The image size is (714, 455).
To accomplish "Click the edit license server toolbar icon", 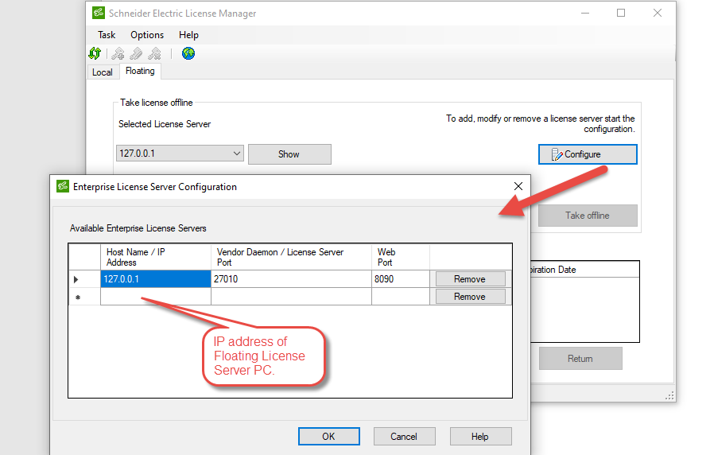I will point(136,54).
